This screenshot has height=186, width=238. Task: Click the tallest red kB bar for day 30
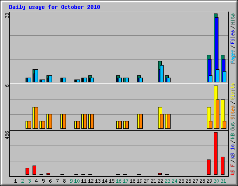click(x=216, y=153)
